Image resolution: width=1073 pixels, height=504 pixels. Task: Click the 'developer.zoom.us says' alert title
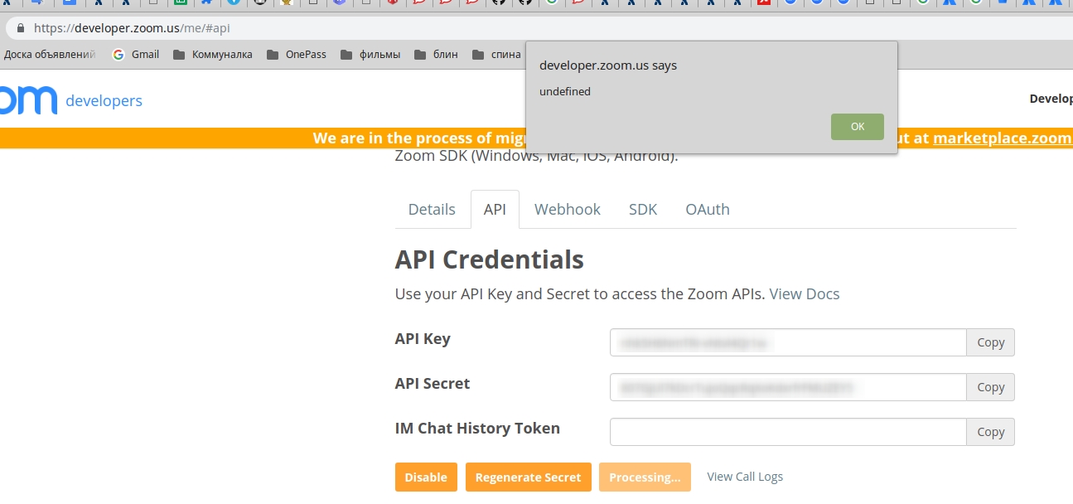[x=608, y=65]
